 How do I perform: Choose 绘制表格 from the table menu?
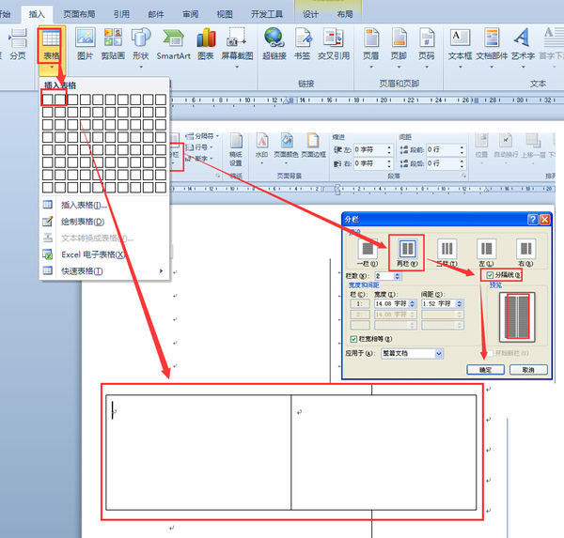coord(82,222)
